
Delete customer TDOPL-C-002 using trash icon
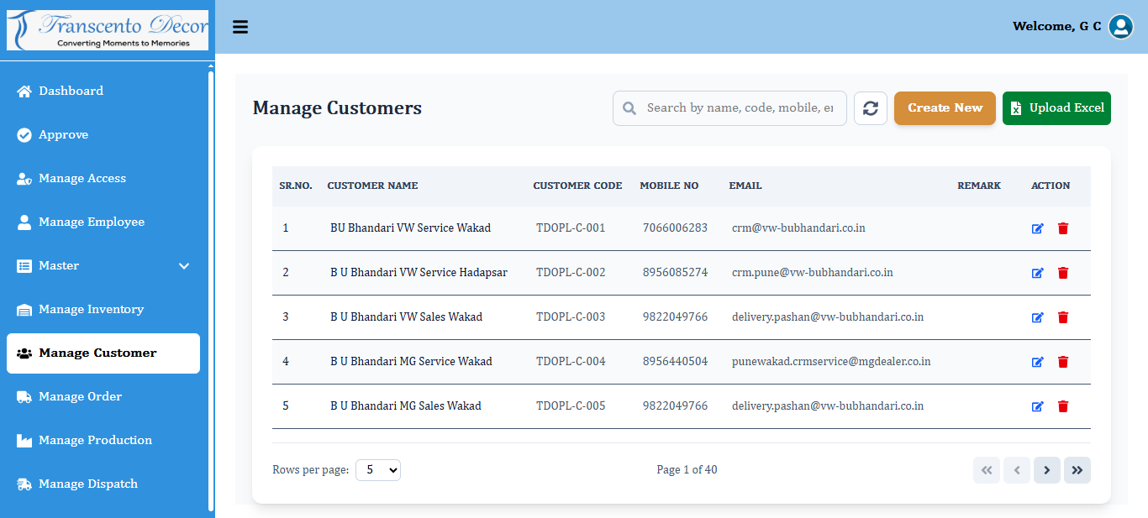point(1063,273)
